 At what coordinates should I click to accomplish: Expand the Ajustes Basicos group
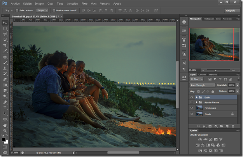pyautogui.click(x=196, y=102)
